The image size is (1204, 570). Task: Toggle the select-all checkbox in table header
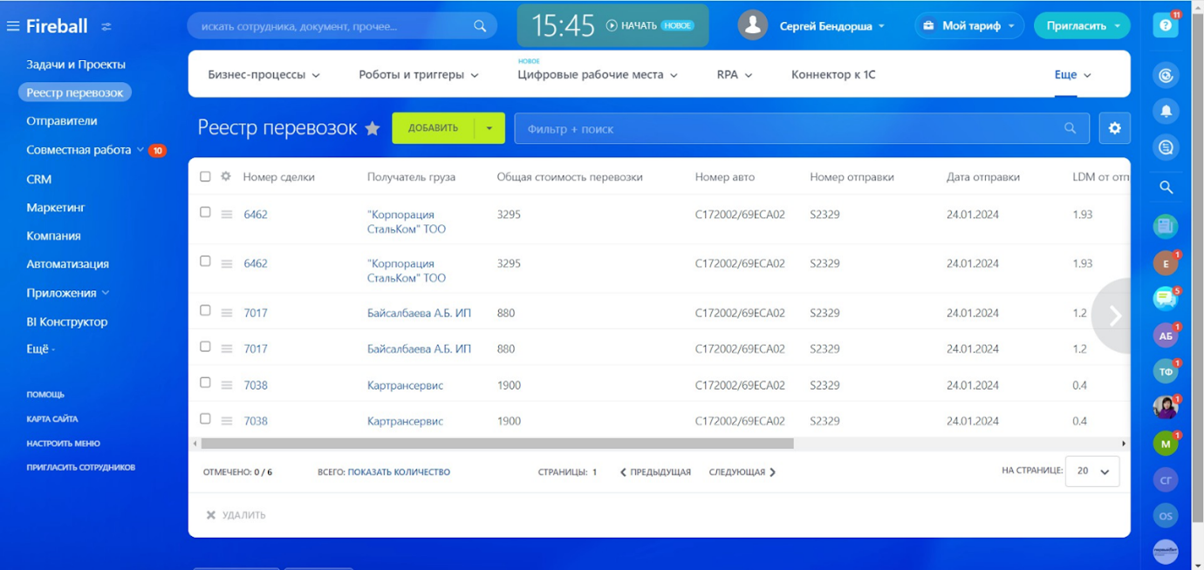(205, 176)
